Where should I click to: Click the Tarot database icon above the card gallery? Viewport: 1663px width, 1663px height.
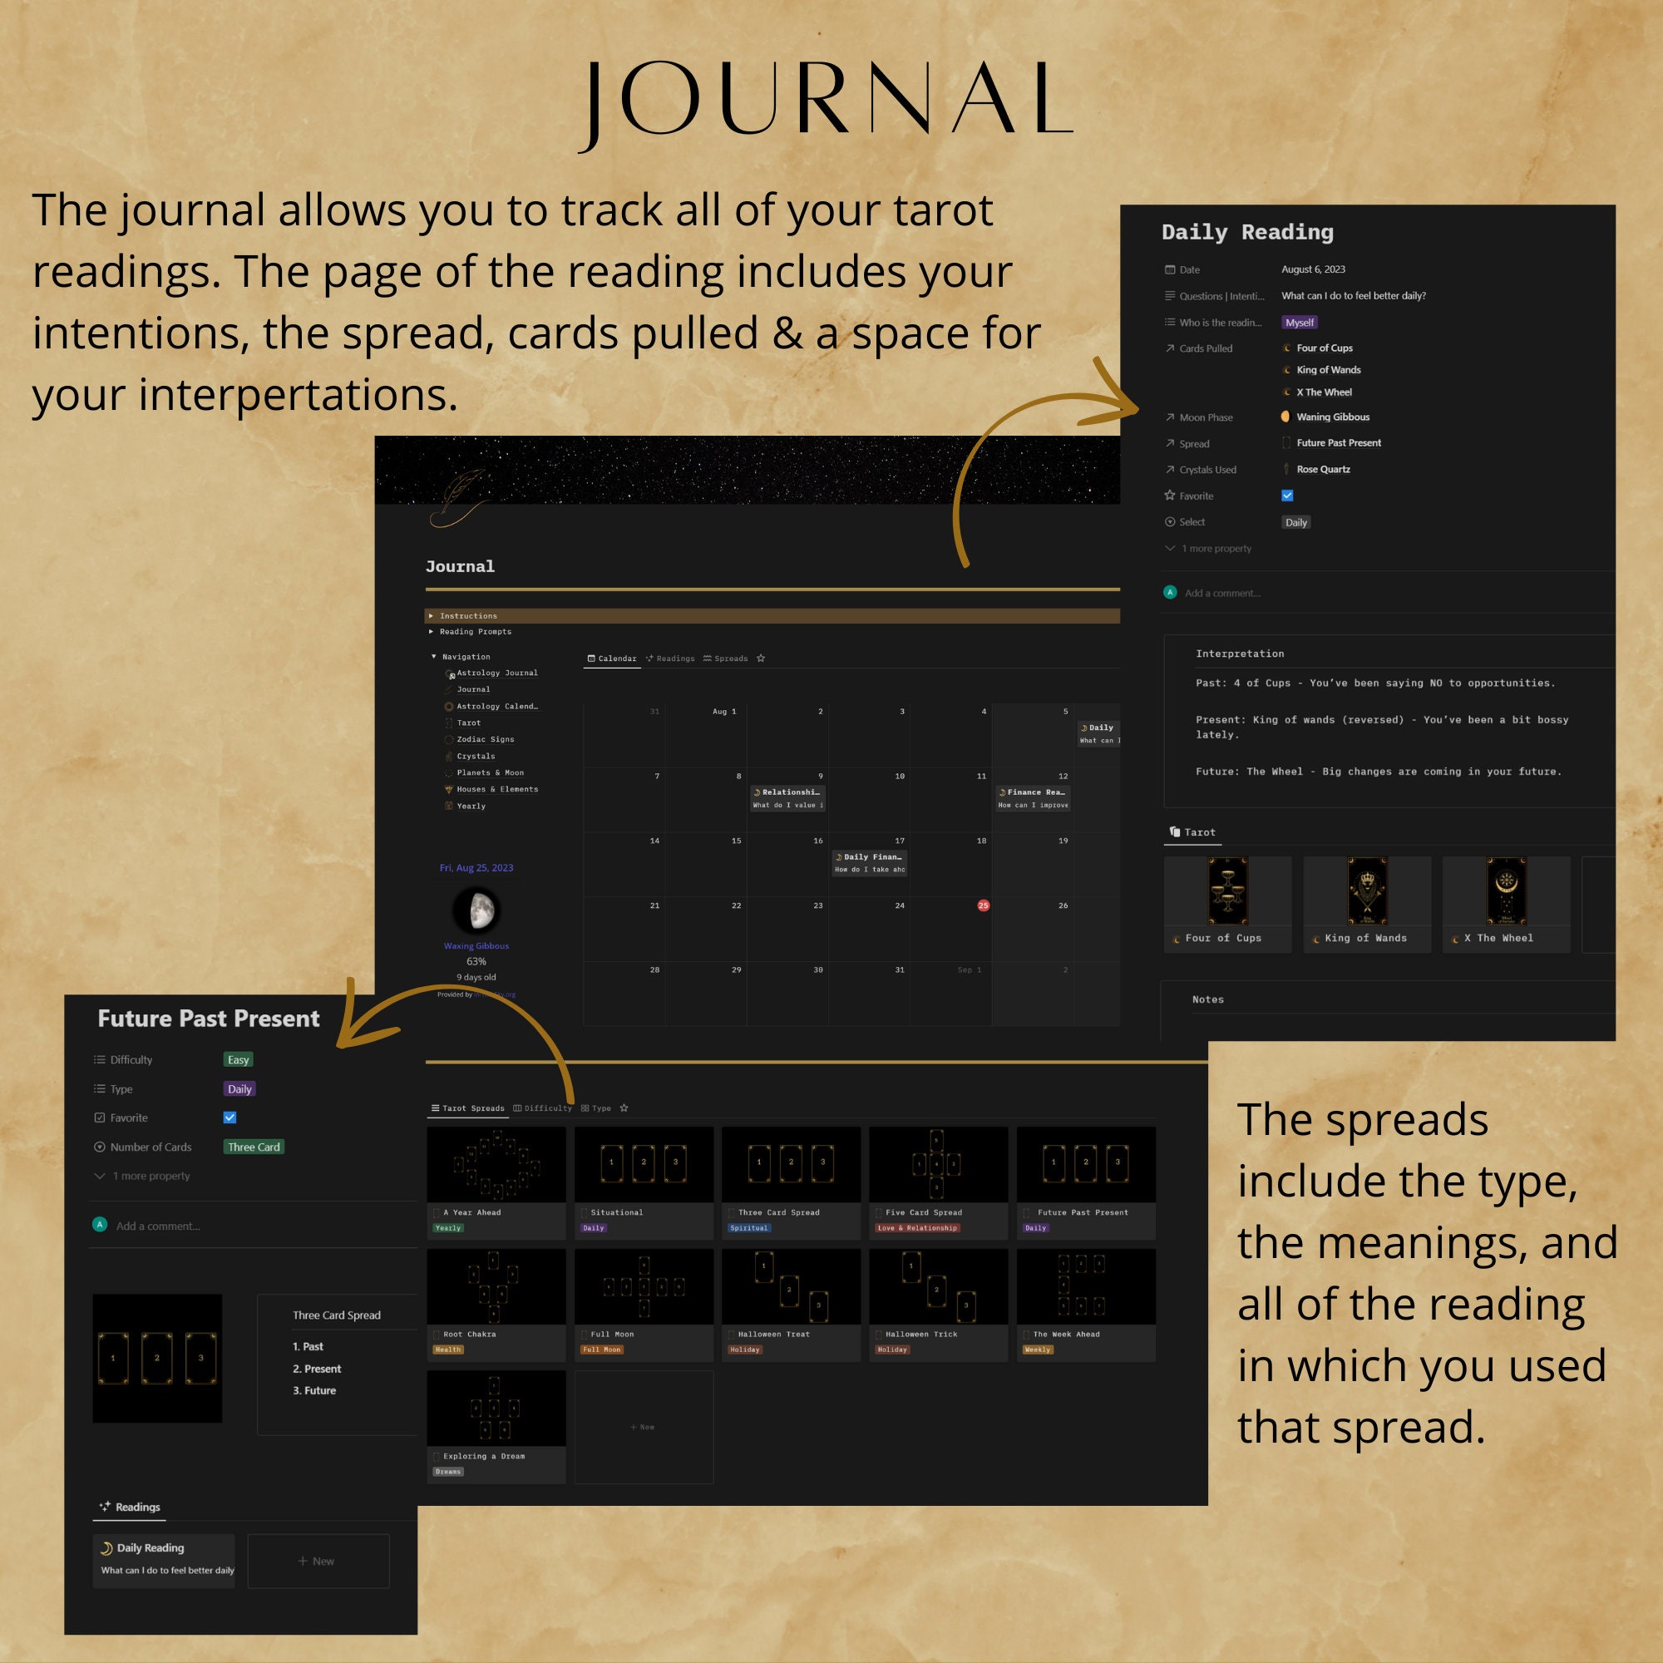[x=1175, y=831]
